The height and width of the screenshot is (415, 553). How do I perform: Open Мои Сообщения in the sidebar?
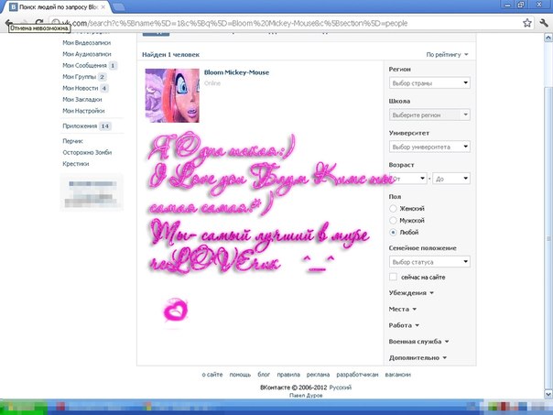coord(84,65)
